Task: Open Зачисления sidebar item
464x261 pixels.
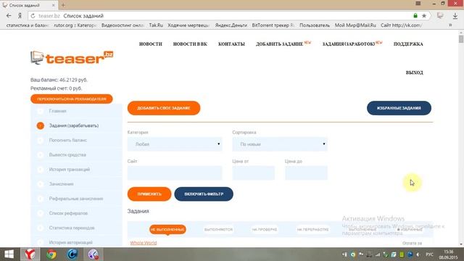Action: 61,183
